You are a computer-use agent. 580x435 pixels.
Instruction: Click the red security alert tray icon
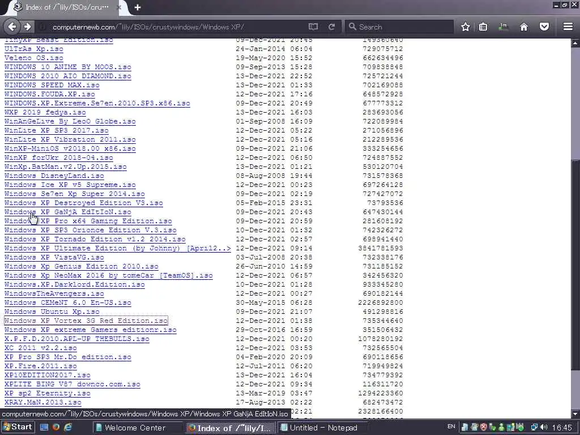point(484,427)
